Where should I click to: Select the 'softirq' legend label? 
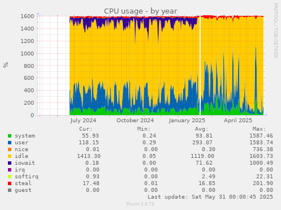27,177
